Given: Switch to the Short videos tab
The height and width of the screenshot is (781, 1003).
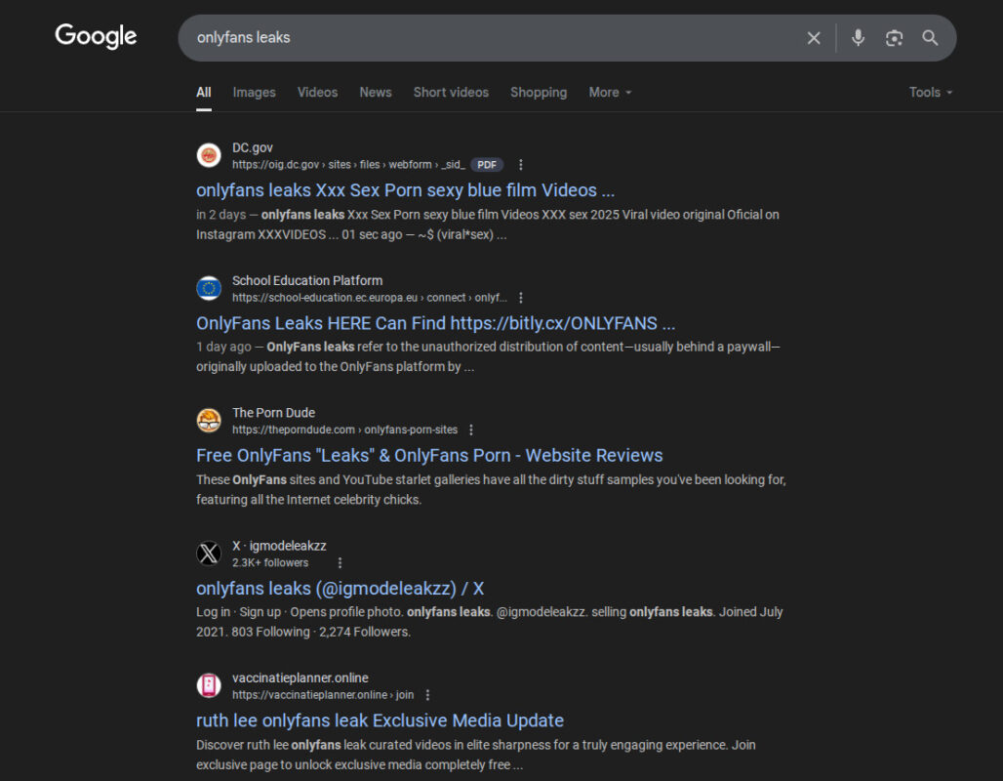Looking at the screenshot, I should pyautogui.click(x=451, y=92).
